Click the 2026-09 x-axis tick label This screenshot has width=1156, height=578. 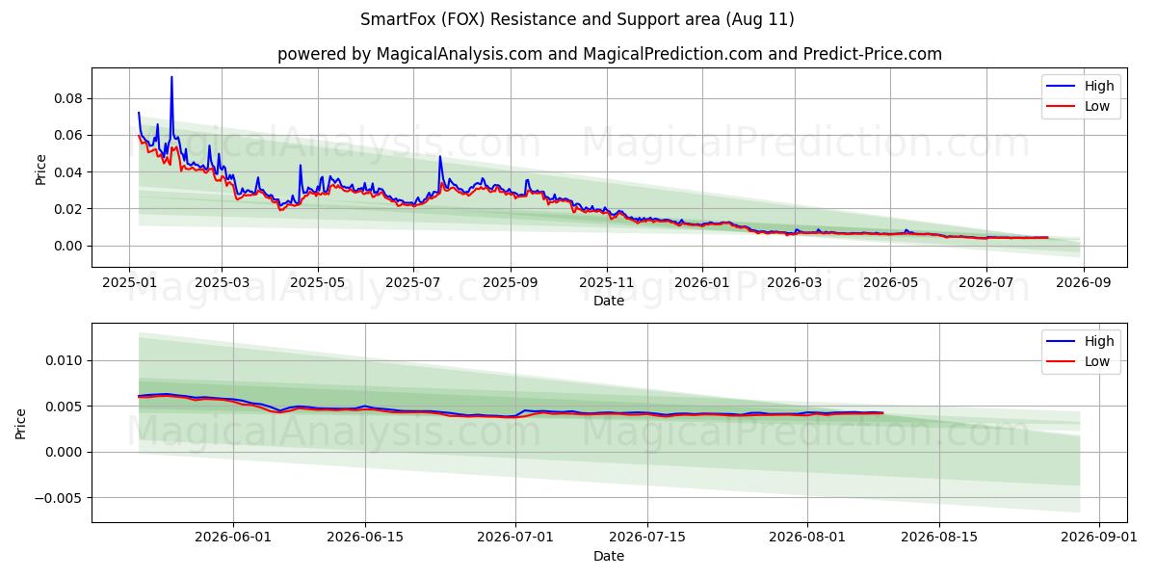pos(1084,283)
